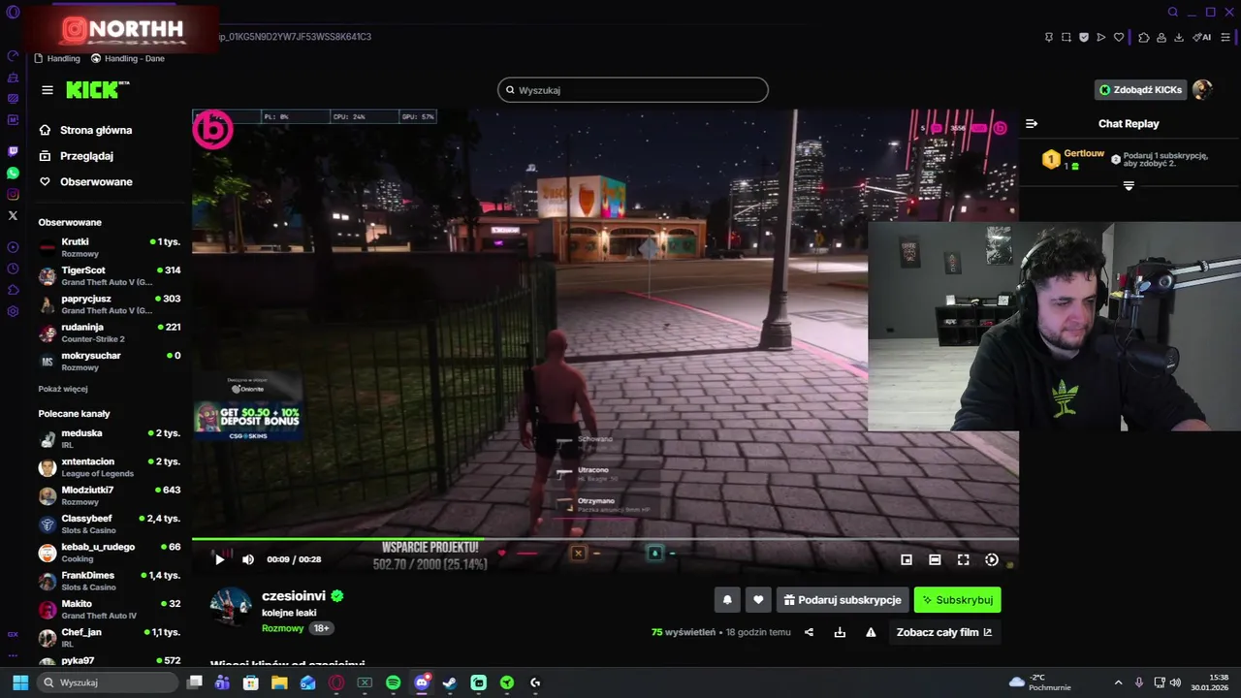1241x698 pixels.
Task: Open Spotify from the taskbar
Action: coord(393,682)
